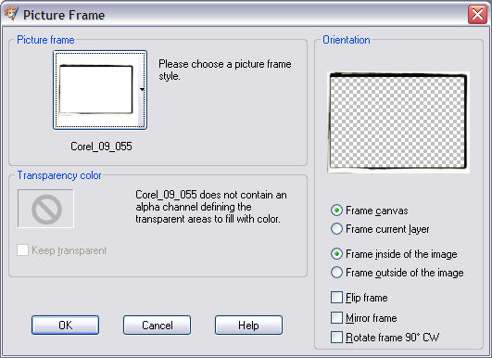The image size is (492, 358).
Task: Click the Paint Shop Pro palette icon in title bar
Action: pos(11,14)
